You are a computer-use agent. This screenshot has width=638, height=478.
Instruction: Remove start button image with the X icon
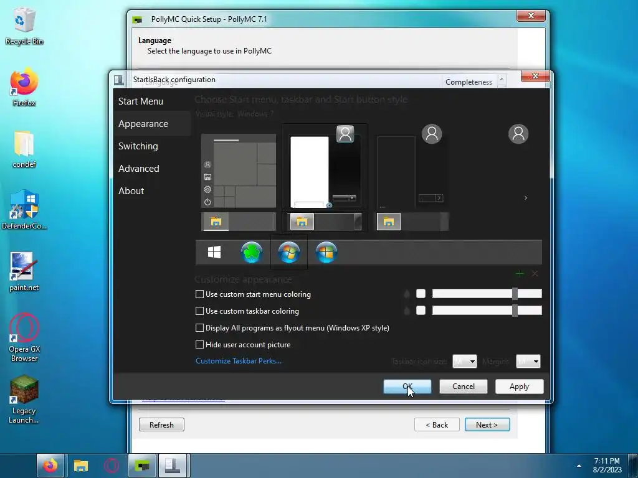click(535, 274)
